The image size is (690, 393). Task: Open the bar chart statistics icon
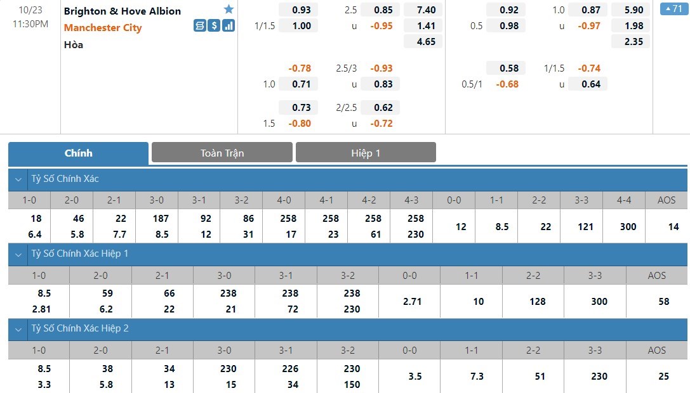(228, 25)
